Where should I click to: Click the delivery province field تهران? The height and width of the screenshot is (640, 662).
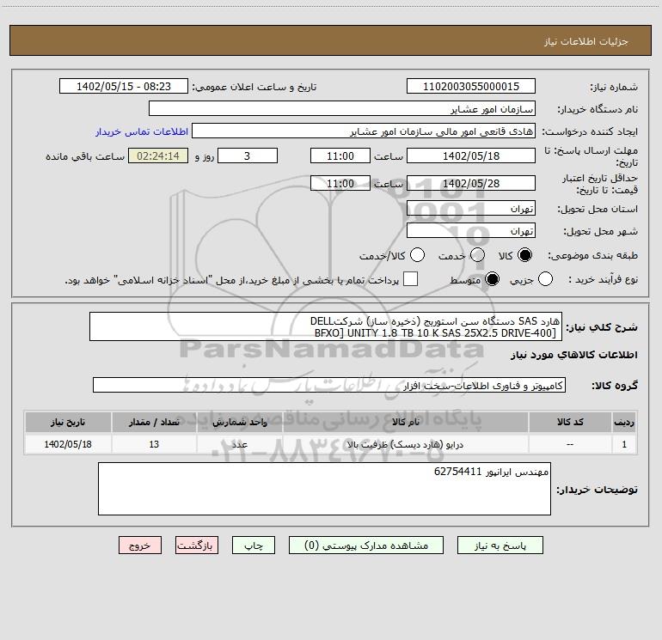click(x=471, y=208)
